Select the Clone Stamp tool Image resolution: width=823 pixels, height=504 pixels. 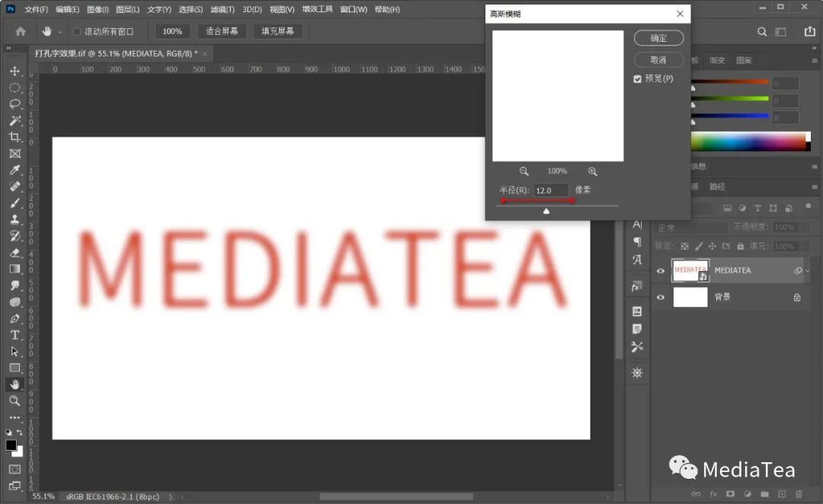click(14, 220)
